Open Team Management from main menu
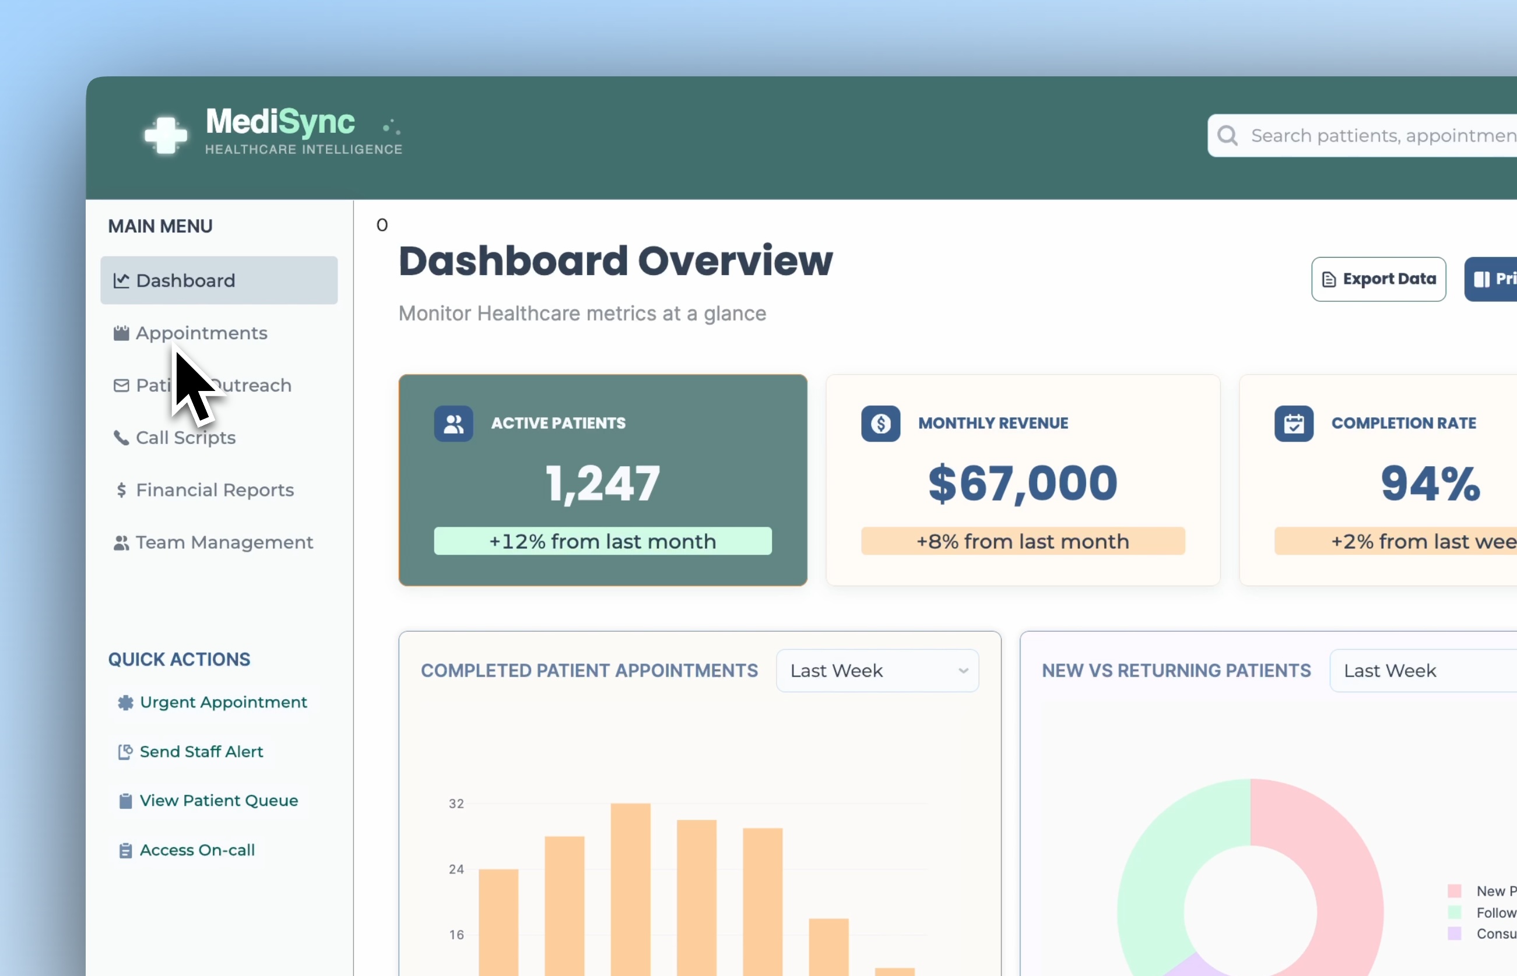 click(x=224, y=542)
